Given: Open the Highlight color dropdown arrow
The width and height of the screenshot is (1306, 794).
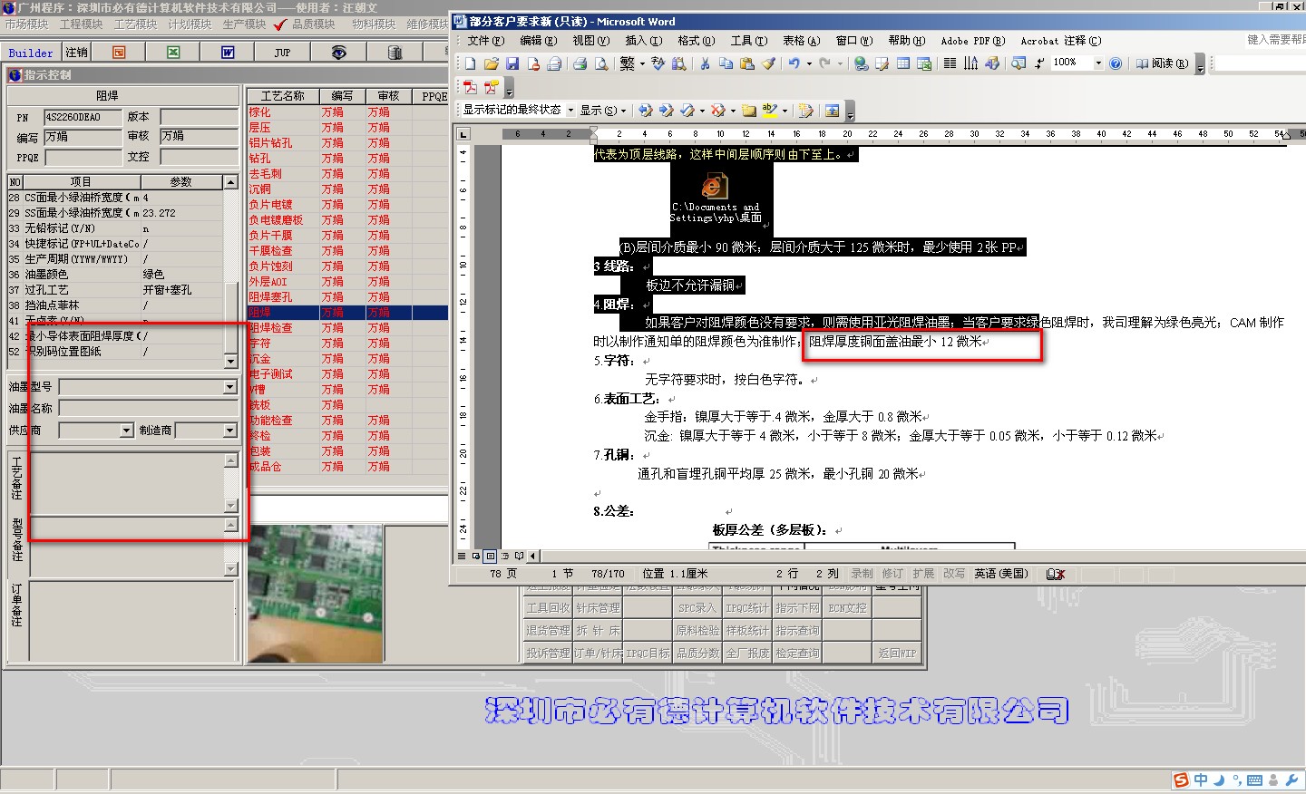Looking at the screenshot, I should pyautogui.click(x=785, y=111).
